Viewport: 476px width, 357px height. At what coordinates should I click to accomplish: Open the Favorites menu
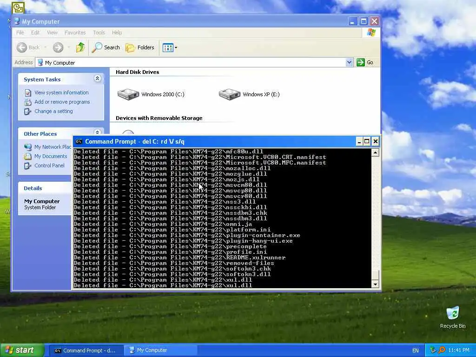click(x=75, y=33)
